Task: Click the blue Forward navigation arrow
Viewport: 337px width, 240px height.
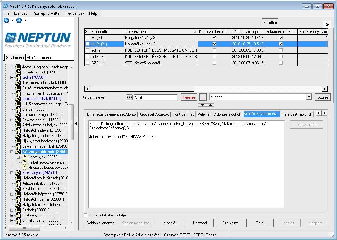Action: coord(19,20)
